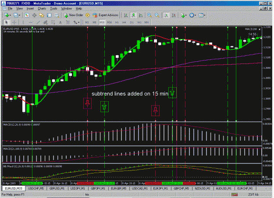
Task: Switch to the NZDUSD,M1 chart tab
Action: pos(203,188)
